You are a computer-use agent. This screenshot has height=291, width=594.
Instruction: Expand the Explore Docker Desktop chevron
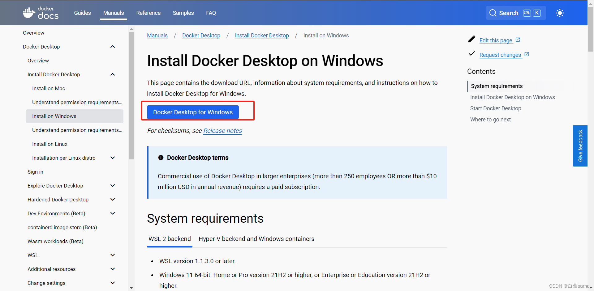113,186
